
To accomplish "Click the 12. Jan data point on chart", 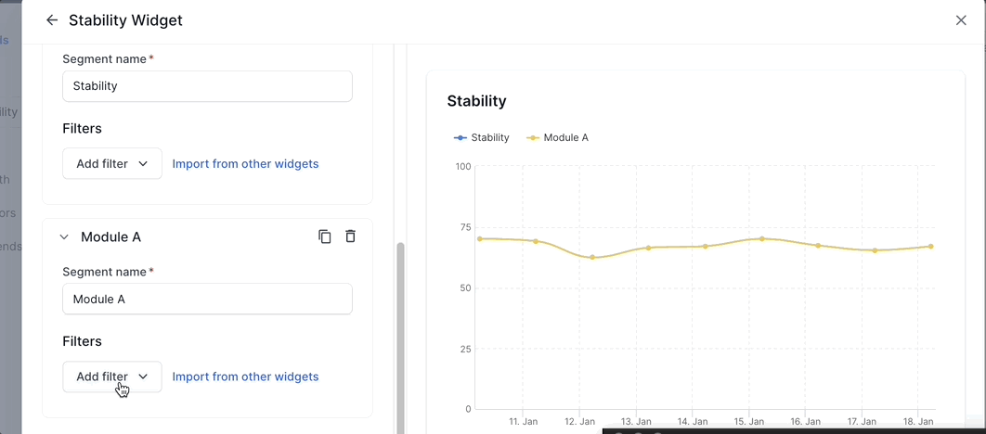I will coord(592,257).
